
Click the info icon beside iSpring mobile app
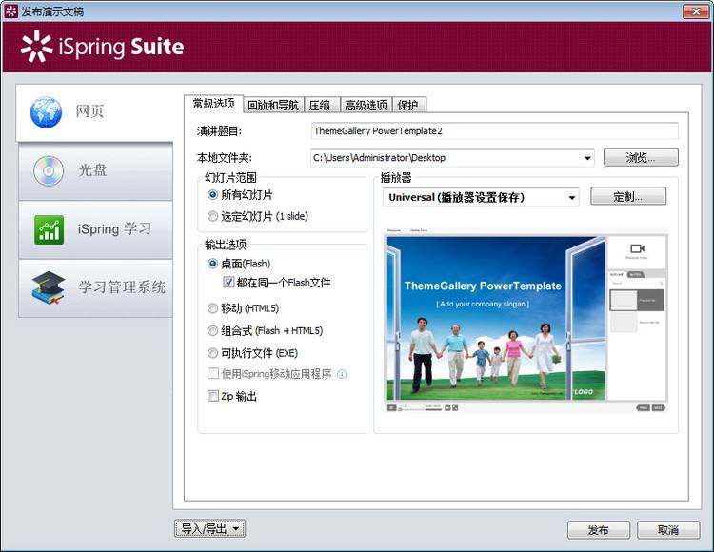point(342,374)
